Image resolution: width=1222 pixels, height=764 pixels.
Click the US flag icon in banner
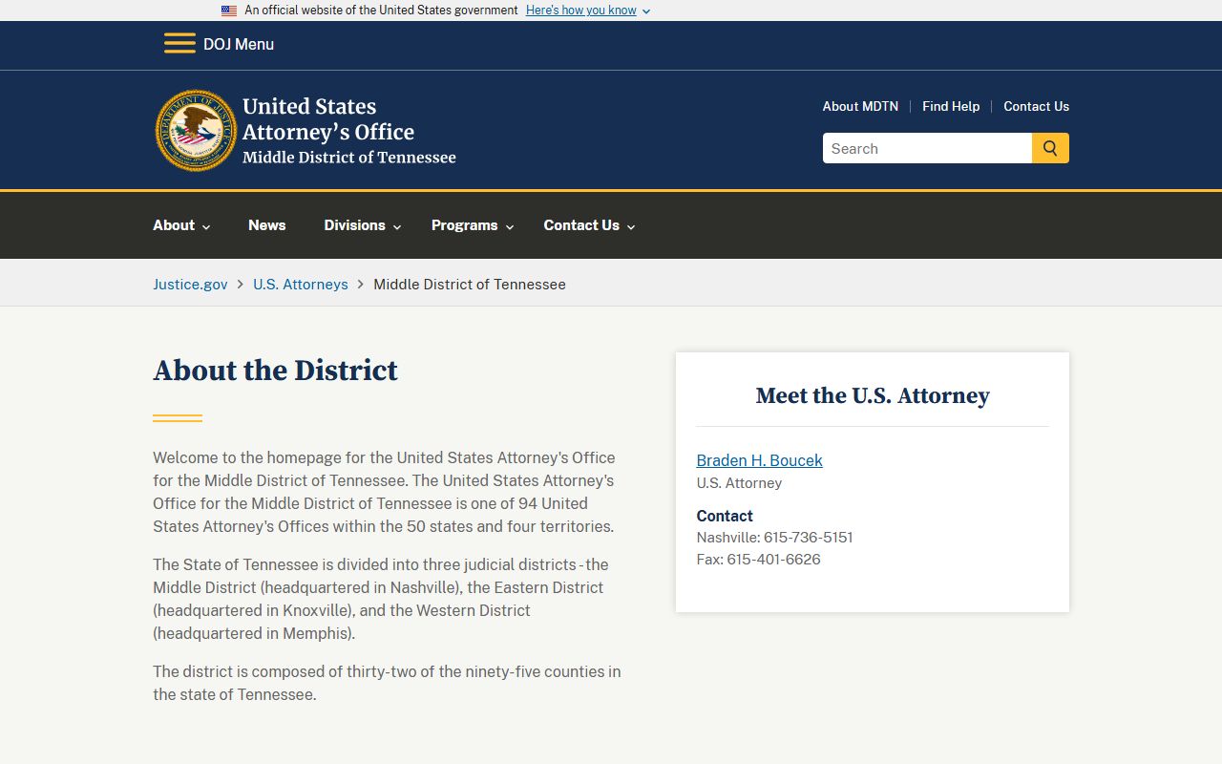point(229,11)
